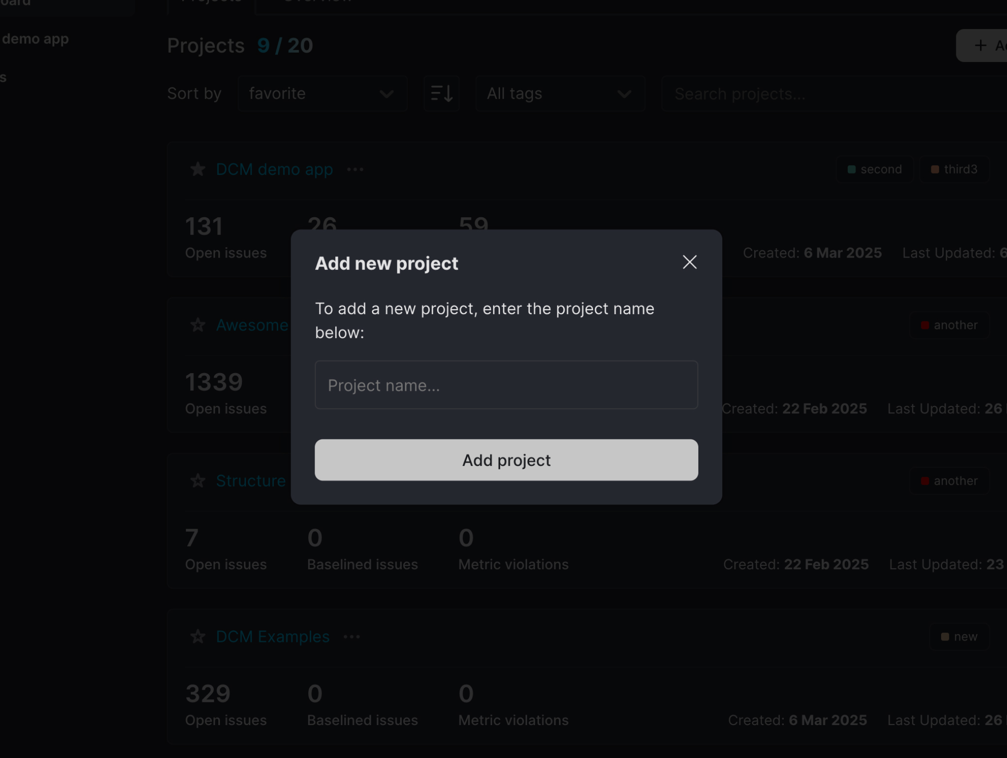Select the Projects tab

pos(210,2)
